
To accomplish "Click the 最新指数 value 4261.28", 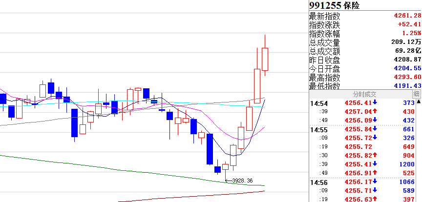I will coord(407,16).
